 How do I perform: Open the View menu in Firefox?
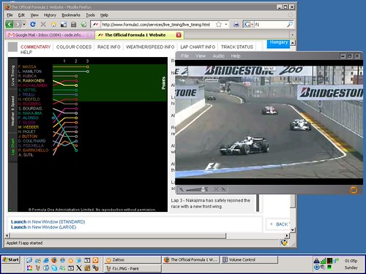pyautogui.click(x=34, y=15)
